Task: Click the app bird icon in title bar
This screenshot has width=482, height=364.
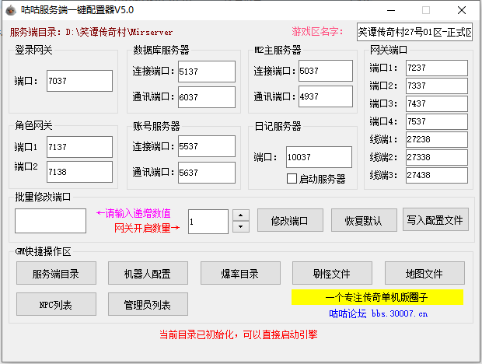Action: pyautogui.click(x=11, y=10)
